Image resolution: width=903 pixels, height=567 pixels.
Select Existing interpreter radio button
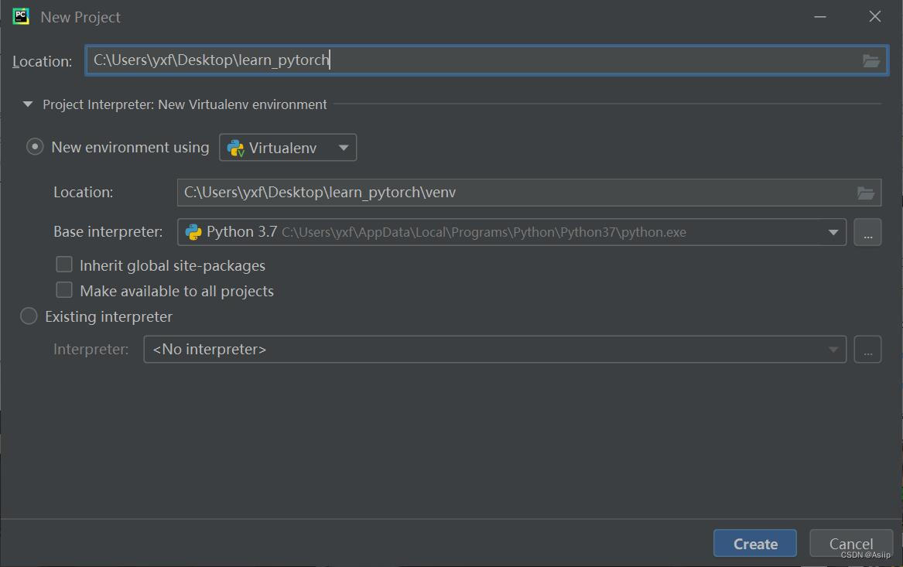pos(29,316)
